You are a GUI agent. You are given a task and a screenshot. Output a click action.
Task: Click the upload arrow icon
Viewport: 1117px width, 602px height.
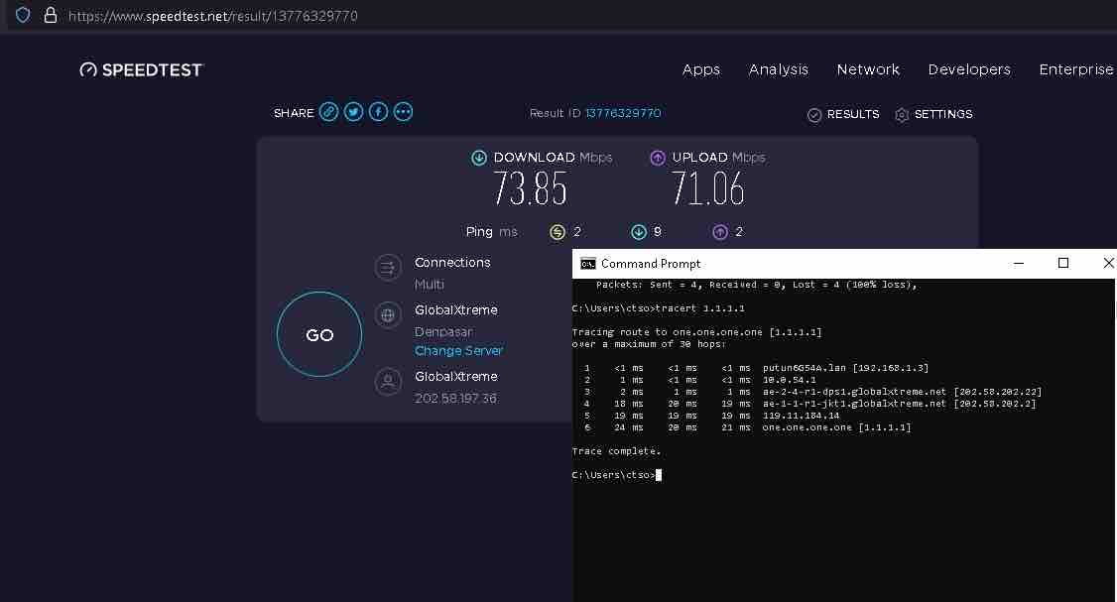click(x=658, y=158)
